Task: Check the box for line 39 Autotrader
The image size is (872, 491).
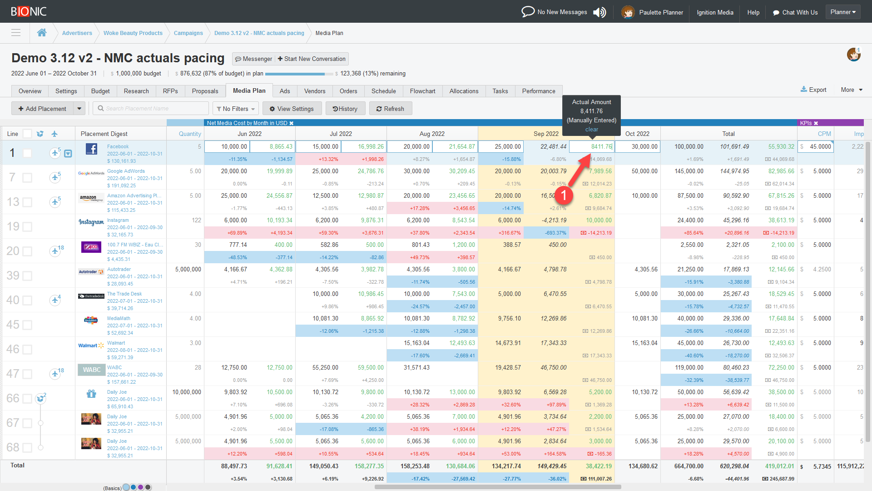Action: click(x=27, y=276)
